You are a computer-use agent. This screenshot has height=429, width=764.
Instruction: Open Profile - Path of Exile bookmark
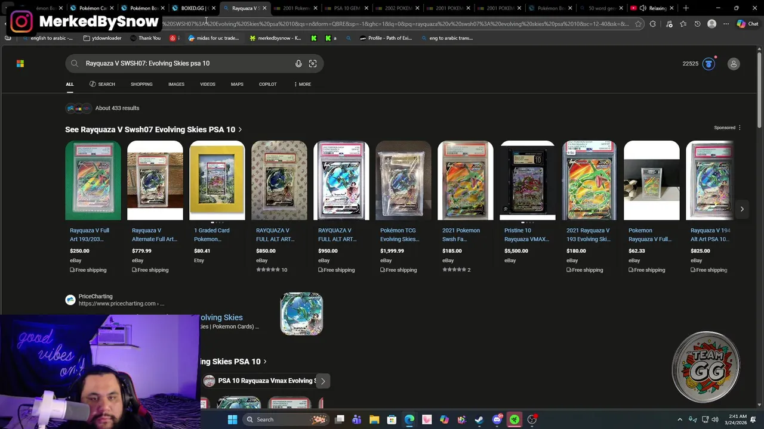(x=386, y=38)
